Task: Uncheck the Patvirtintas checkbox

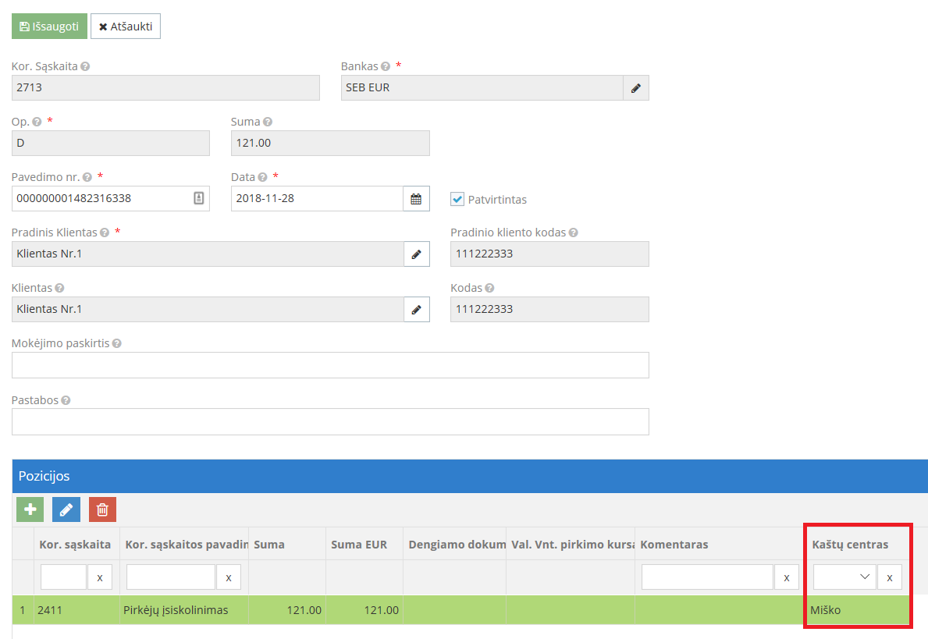Action: click(457, 199)
